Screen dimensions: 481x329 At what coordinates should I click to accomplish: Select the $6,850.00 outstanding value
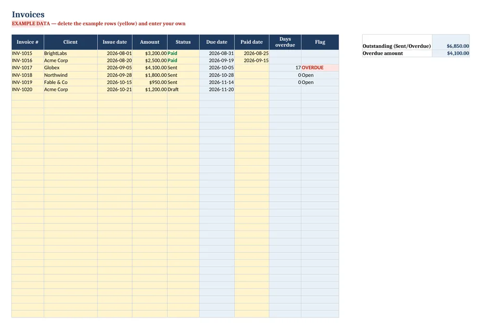pyautogui.click(x=451, y=42)
